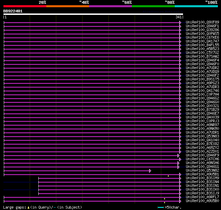
Task: Click the BB922401 query name
Action: (13, 11)
